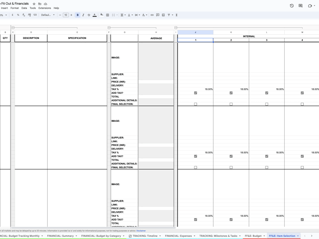Insert a link using the link icon
319x239 pixels.
(152, 15)
